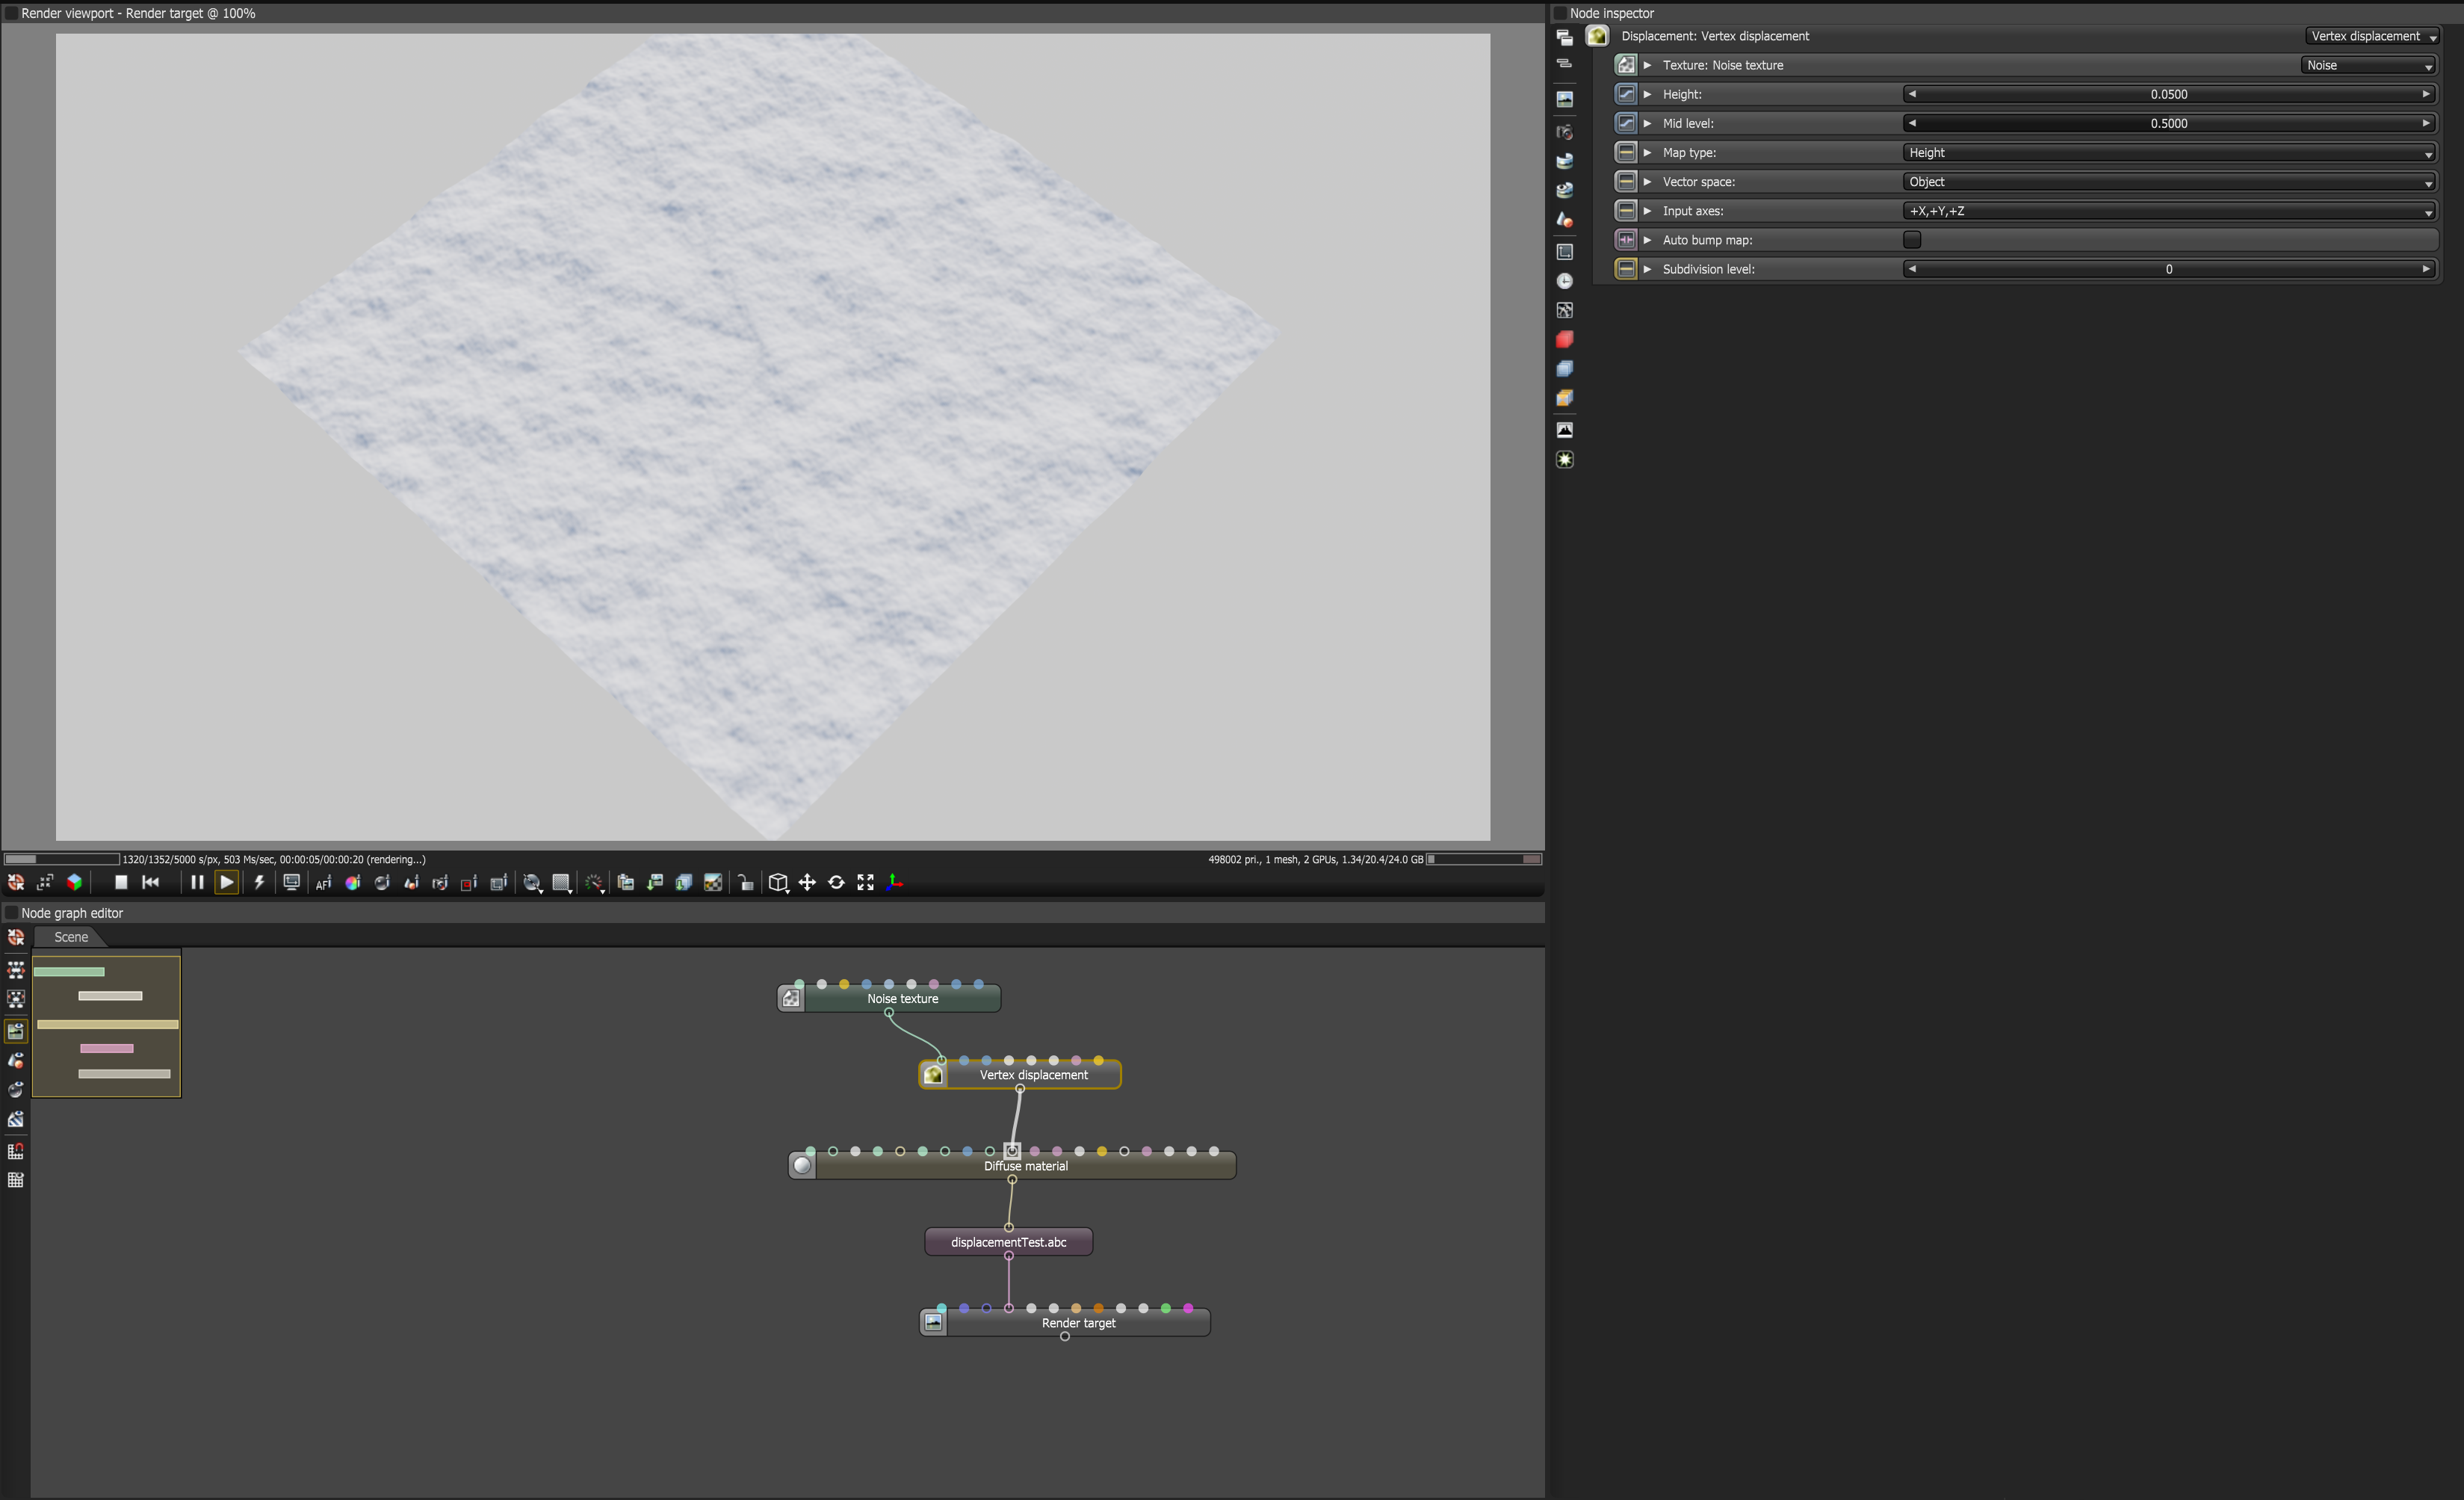Expand the Height parameter row
The image size is (2464, 1500).
pyautogui.click(x=1648, y=94)
